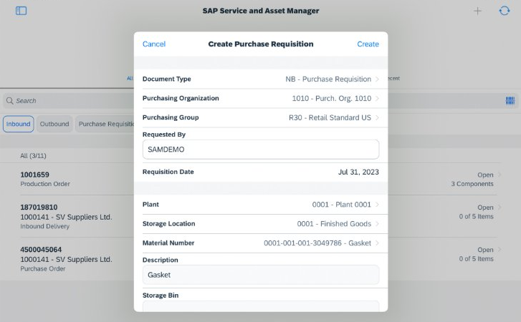521x322 pixels.
Task: Click the sync refresh icon
Action: point(504,11)
